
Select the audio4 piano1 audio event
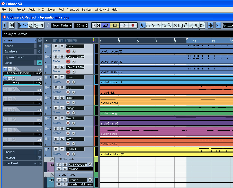tap(166, 100)
